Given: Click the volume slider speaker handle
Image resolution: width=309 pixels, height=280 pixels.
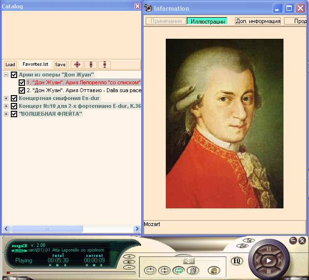Looking at the screenshot, I should [189, 261].
